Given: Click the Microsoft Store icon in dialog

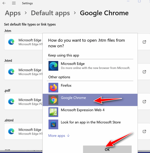Looking at the screenshot, I should coord(53,124).
